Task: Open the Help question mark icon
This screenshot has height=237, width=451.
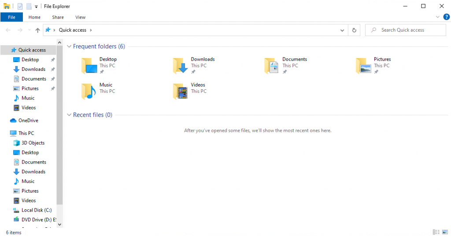Action: (x=447, y=17)
